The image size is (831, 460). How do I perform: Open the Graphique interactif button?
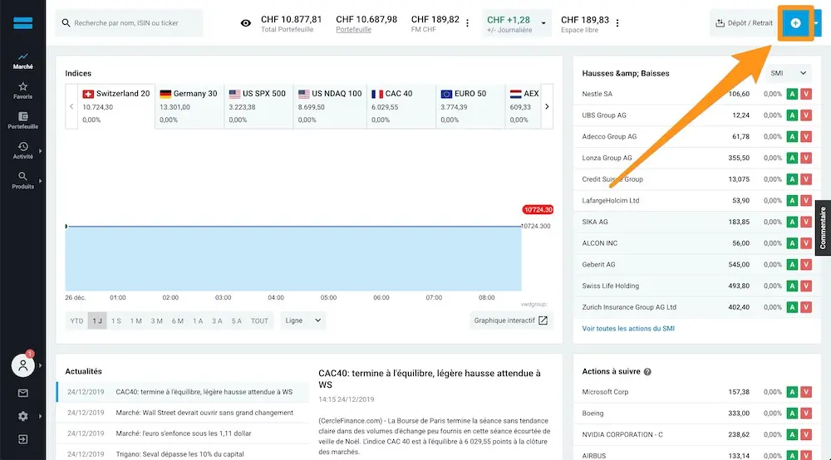point(511,321)
